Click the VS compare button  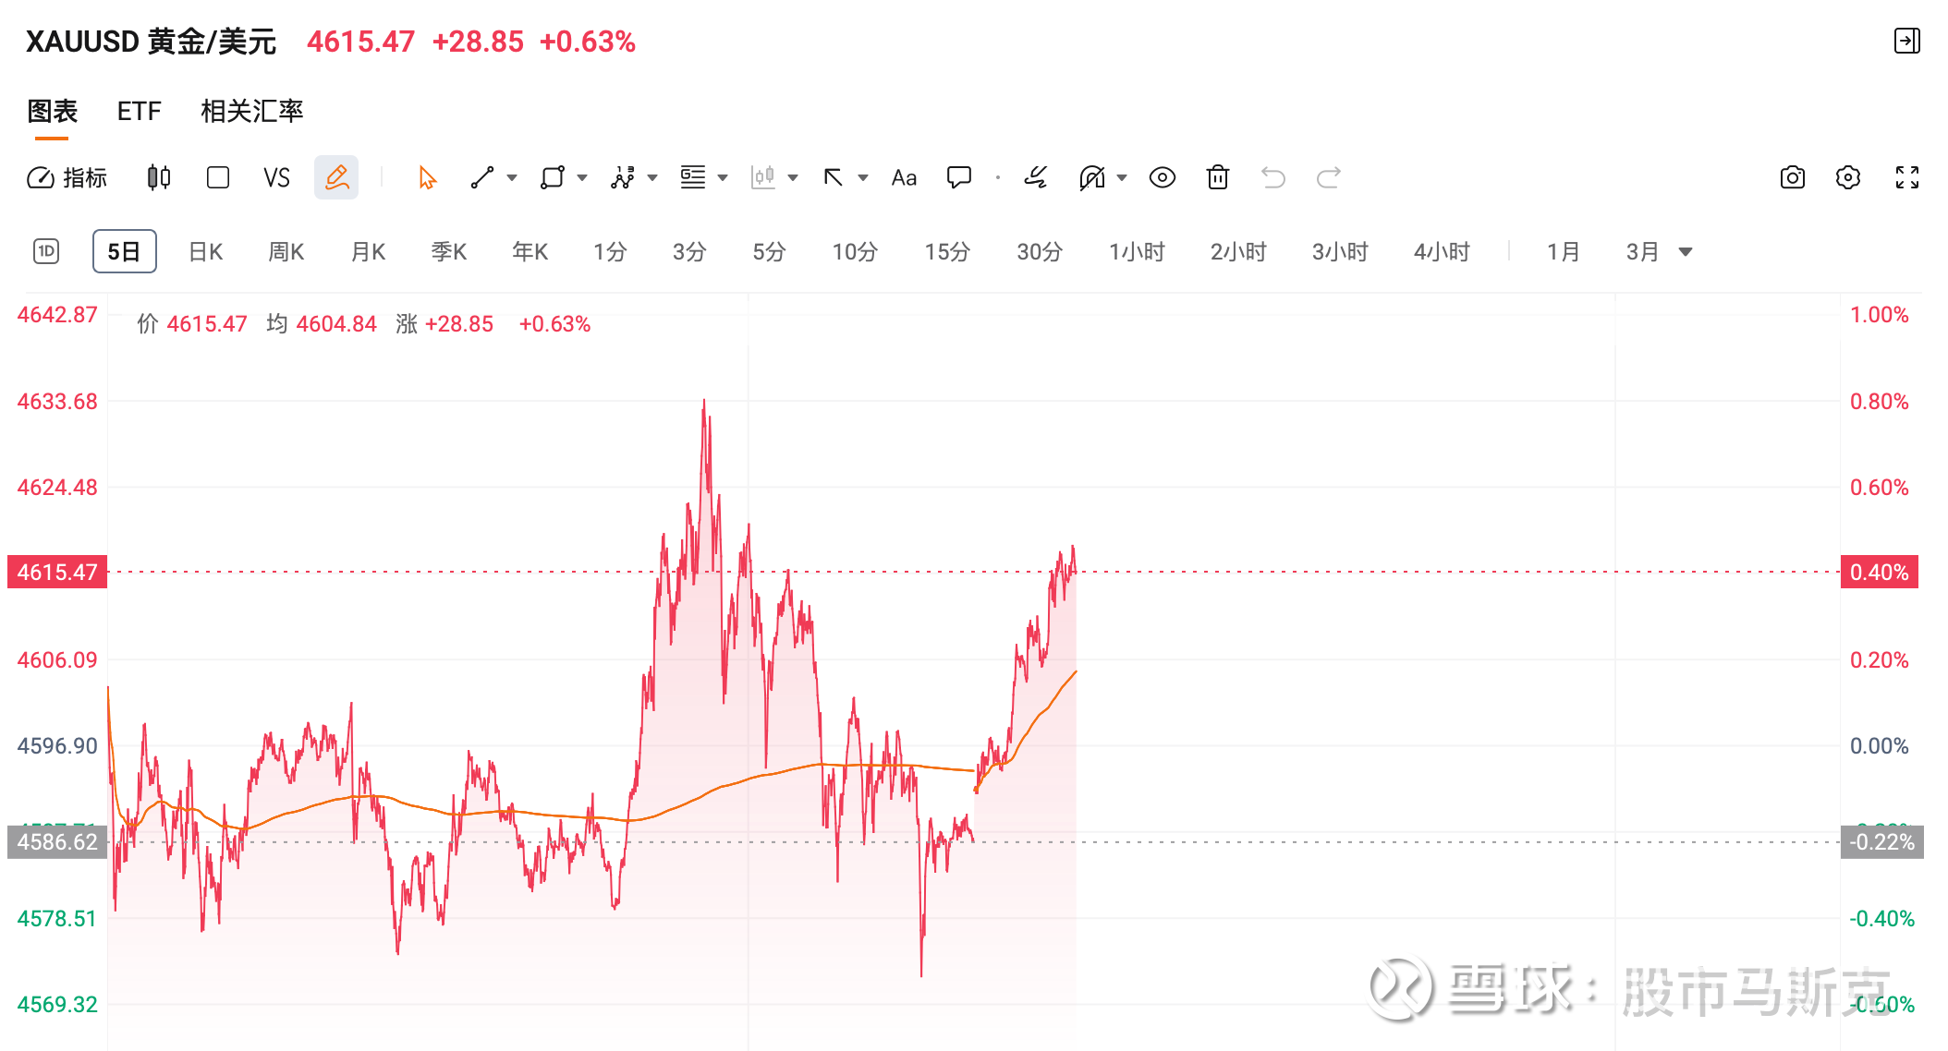[x=275, y=177]
